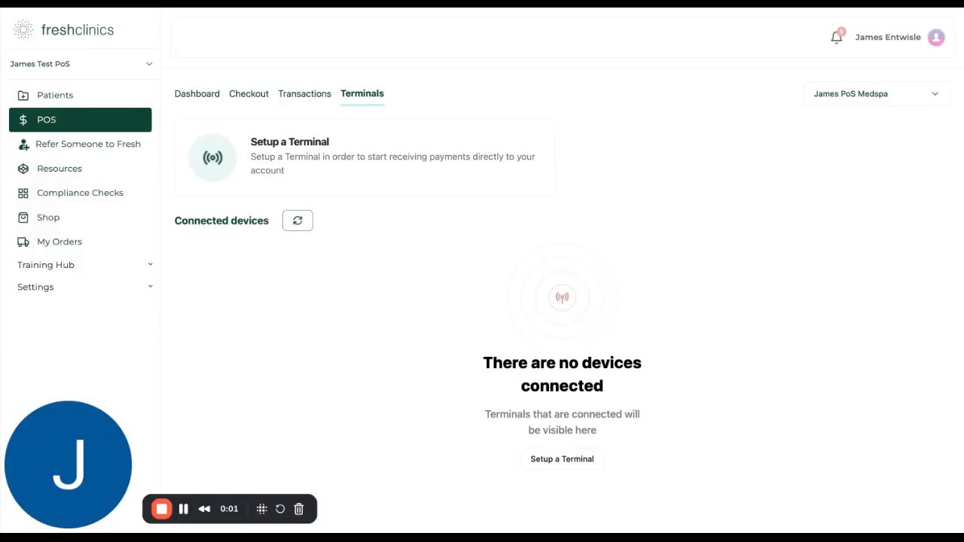This screenshot has width=964, height=542.
Task: Click the recorder grid dots icon
Action: coord(261,509)
